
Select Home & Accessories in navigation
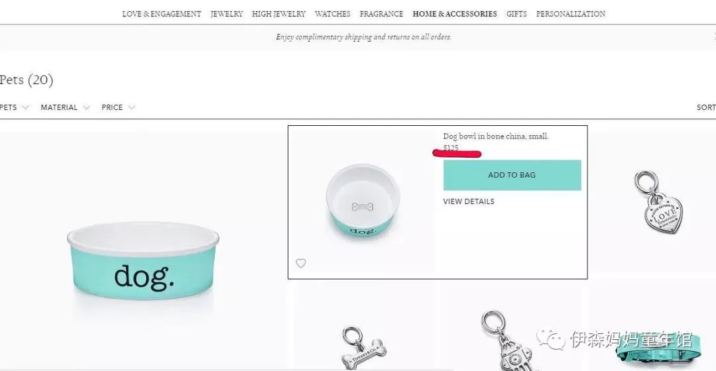(x=455, y=14)
